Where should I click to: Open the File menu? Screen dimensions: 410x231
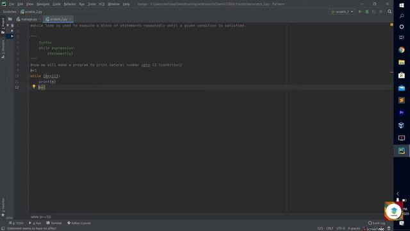coord(12,4)
